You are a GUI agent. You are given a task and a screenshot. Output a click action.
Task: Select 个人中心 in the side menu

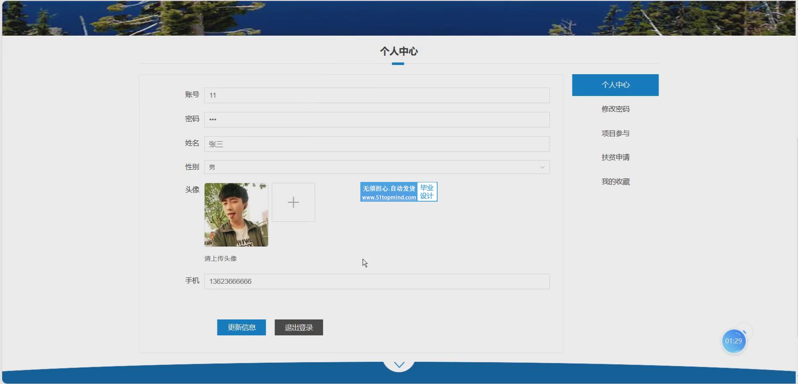point(615,85)
